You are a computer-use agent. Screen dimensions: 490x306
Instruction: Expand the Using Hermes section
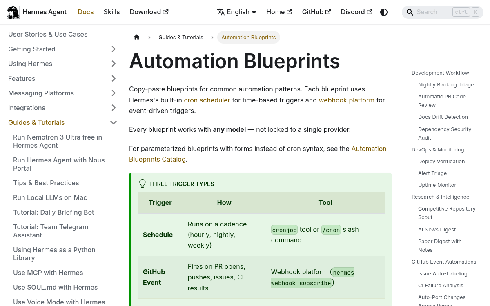click(x=114, y=64)
